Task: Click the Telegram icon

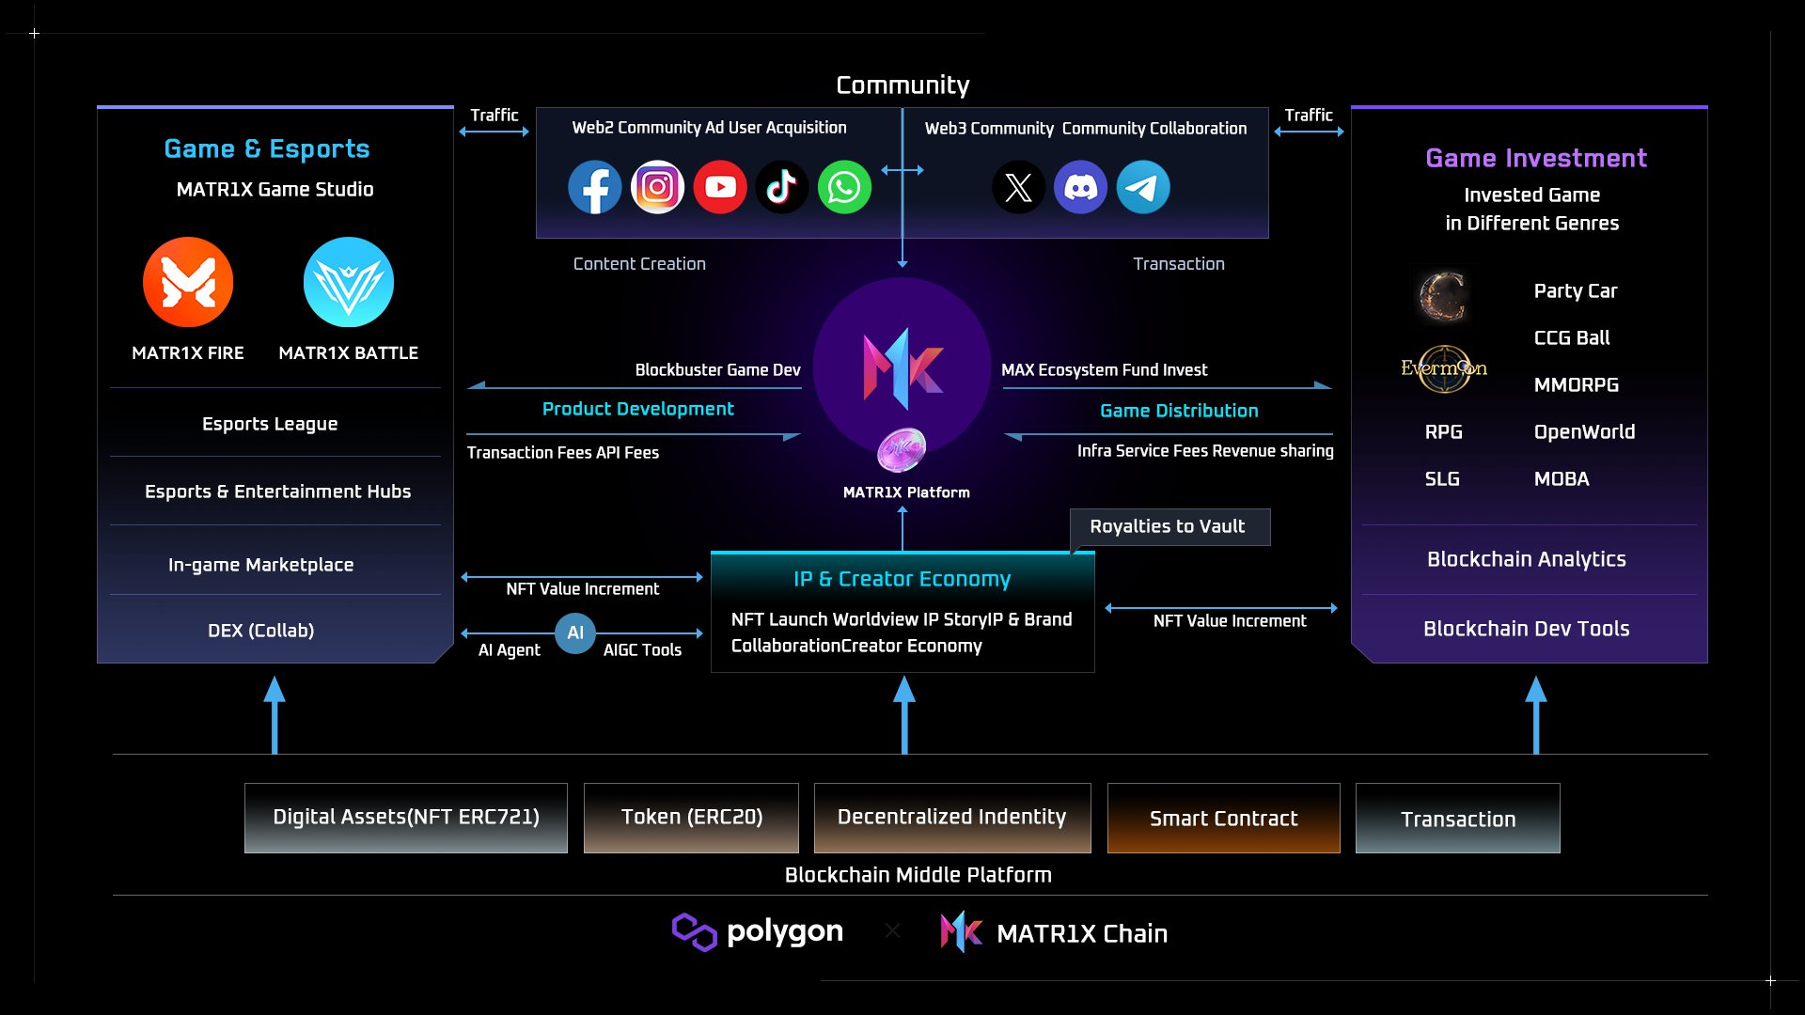Action: 1142,187
